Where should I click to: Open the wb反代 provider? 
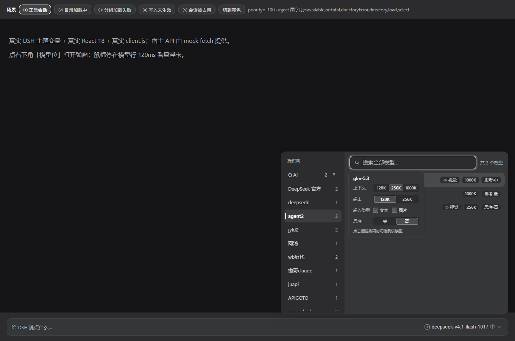pyautogui.click(x=313, y=257)
